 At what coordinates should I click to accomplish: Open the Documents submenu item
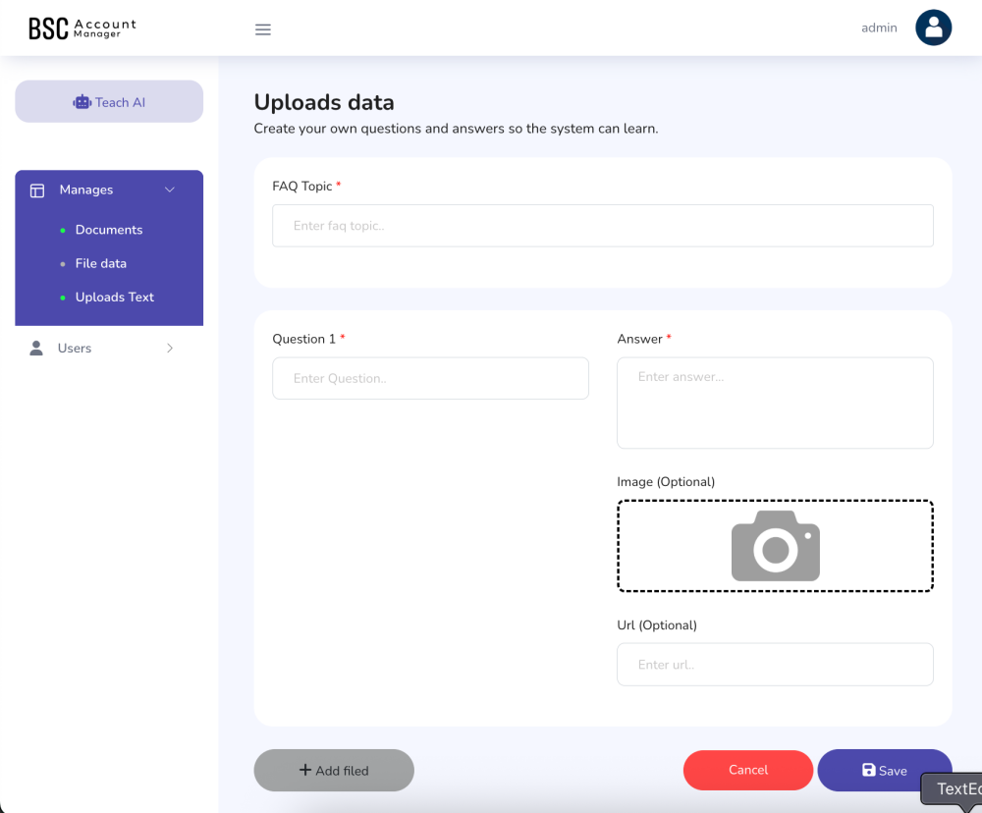click(109, 230)
